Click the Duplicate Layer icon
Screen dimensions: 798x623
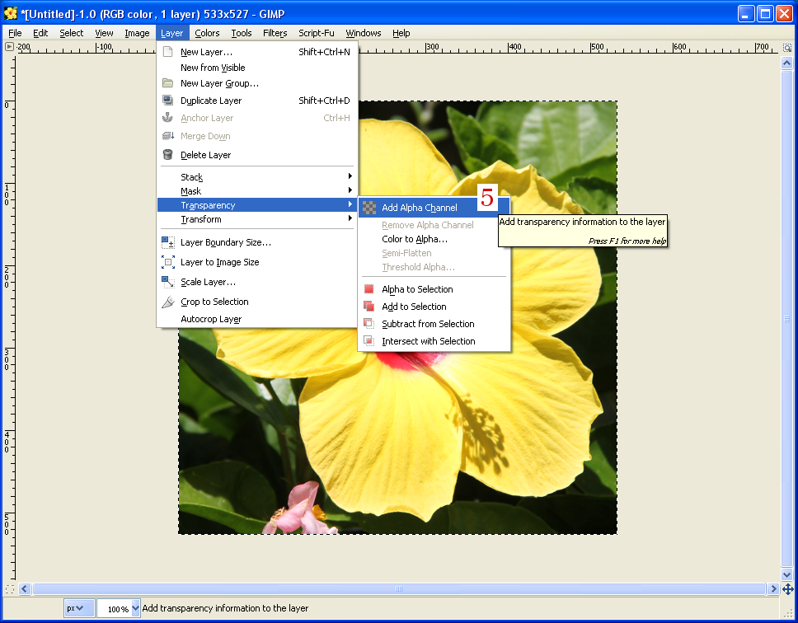167,100
